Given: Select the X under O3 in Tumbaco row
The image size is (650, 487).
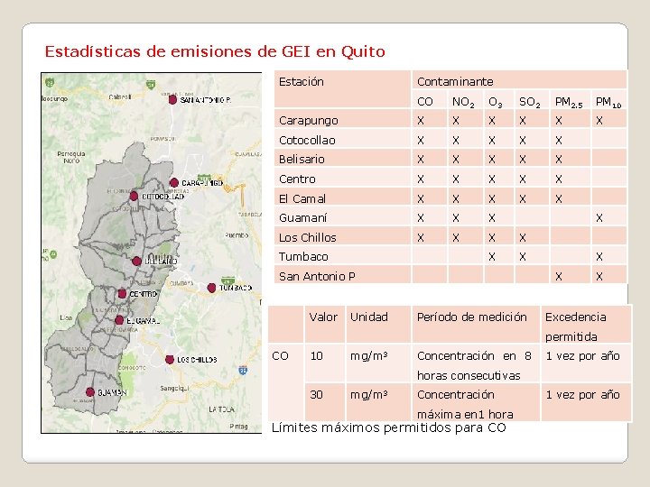Looking at the screenshot, I should pos(492,257).
